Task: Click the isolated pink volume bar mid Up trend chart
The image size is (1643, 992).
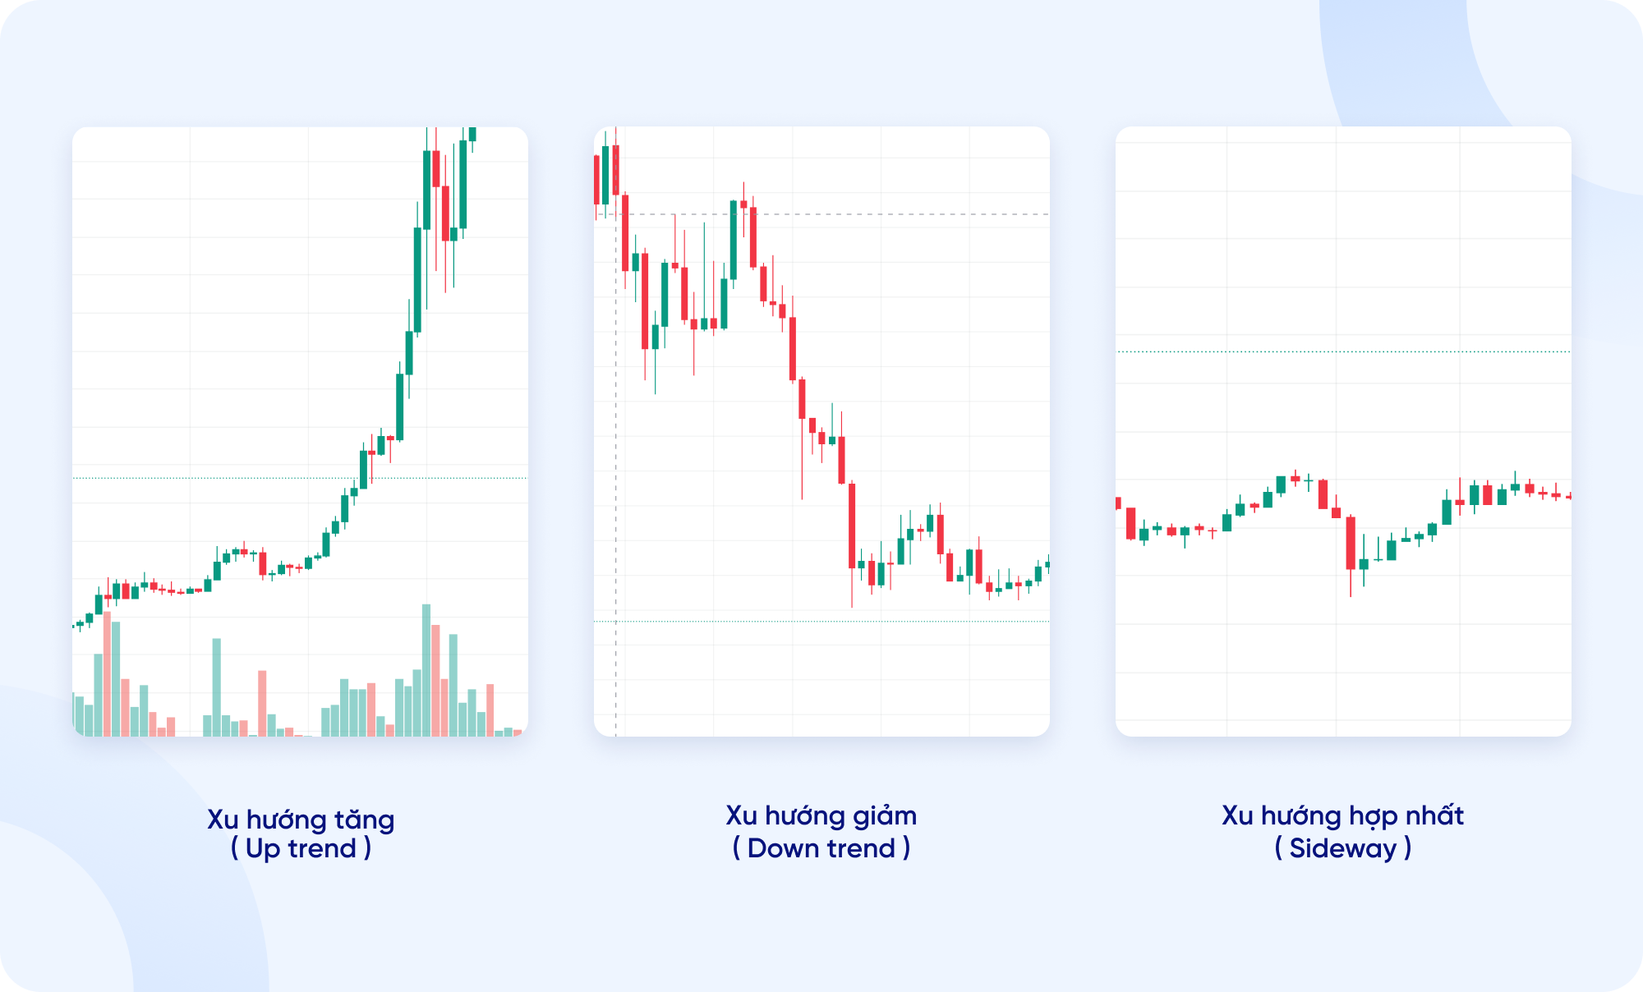Action: (262, 702)
